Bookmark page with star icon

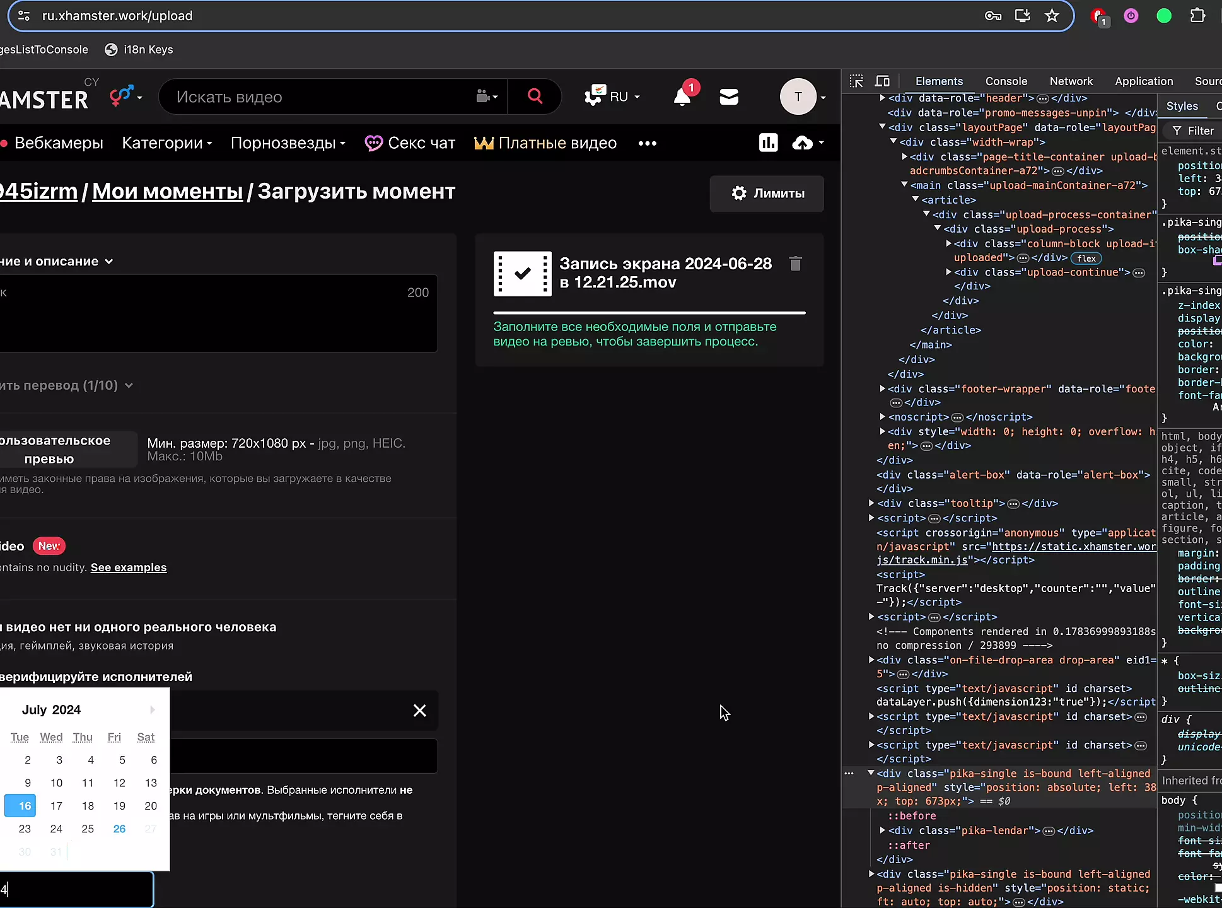[1052, 16]
